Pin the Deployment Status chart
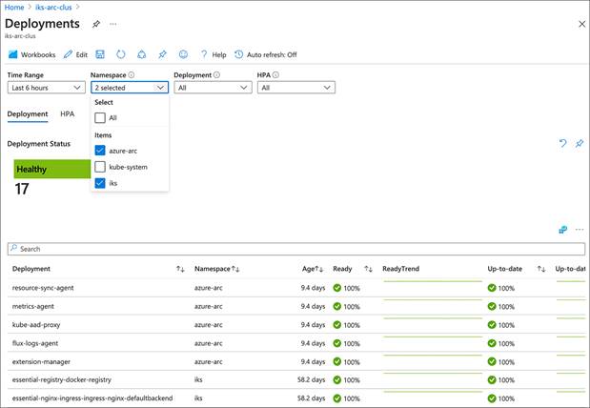This screenshot has width=590, height=408. 580,143
